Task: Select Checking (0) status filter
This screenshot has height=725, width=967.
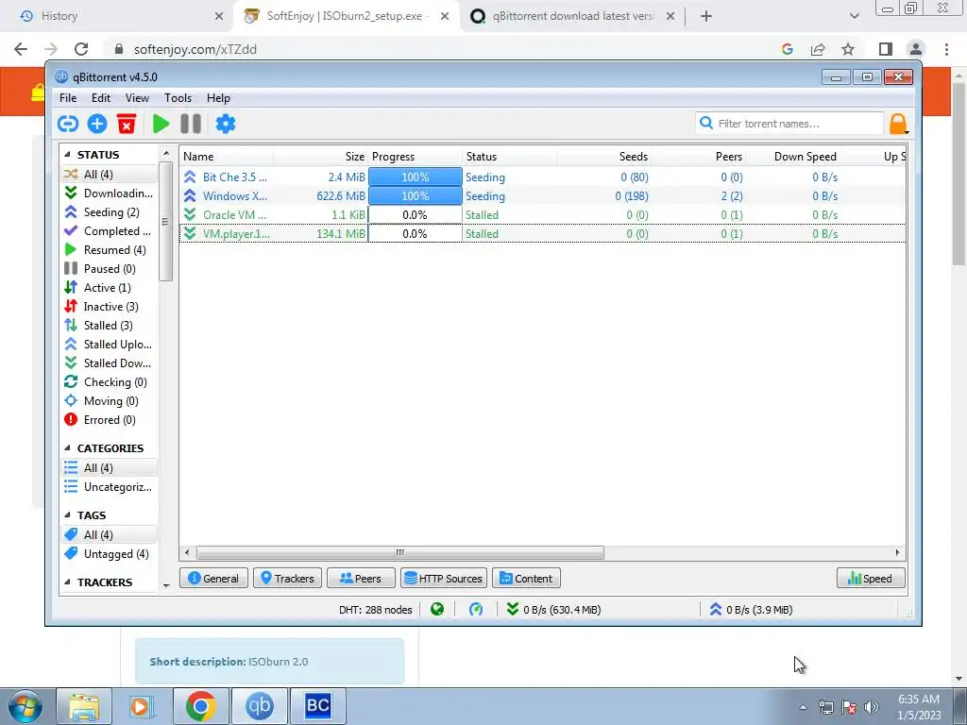Action: coord(110,382)
